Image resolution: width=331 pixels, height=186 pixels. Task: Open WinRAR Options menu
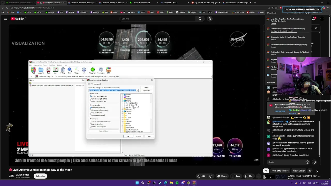[x=59, y=65]
